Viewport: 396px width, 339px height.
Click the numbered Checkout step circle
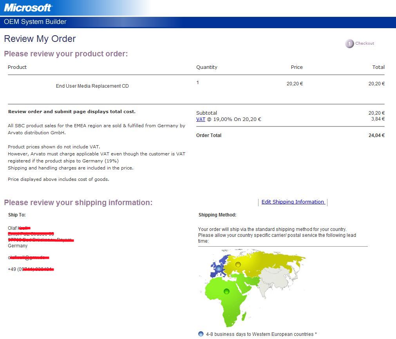[x=349, y=44]
